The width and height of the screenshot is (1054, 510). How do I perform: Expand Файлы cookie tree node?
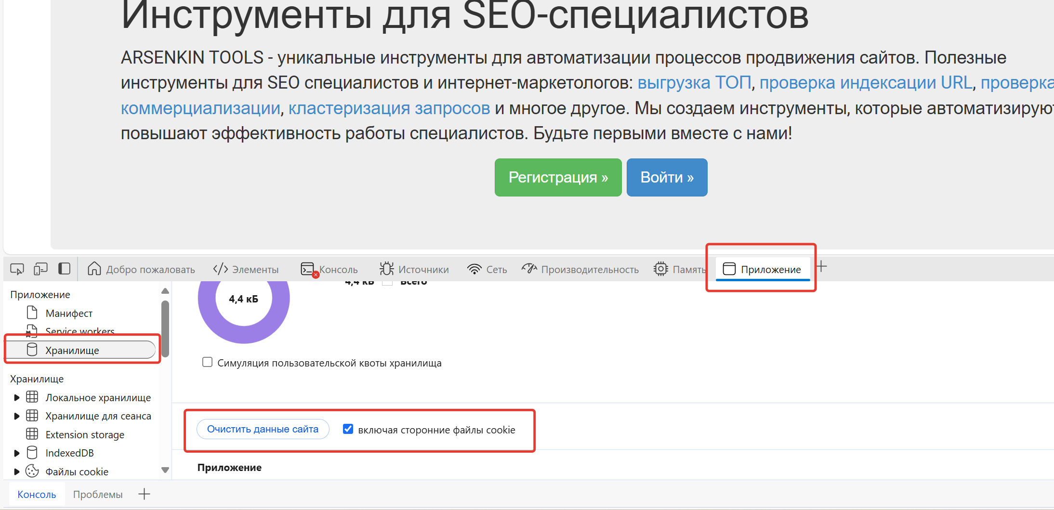pos(16,471)
